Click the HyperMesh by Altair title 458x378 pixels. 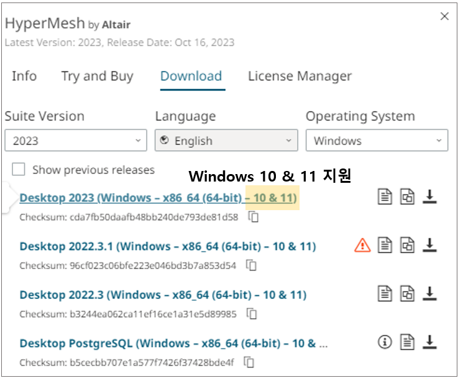(x=68, y=24)
